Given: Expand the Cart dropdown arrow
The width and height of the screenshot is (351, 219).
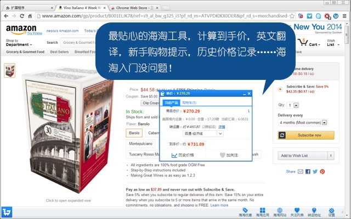Looking at the screenshot, I should (319, 45).
